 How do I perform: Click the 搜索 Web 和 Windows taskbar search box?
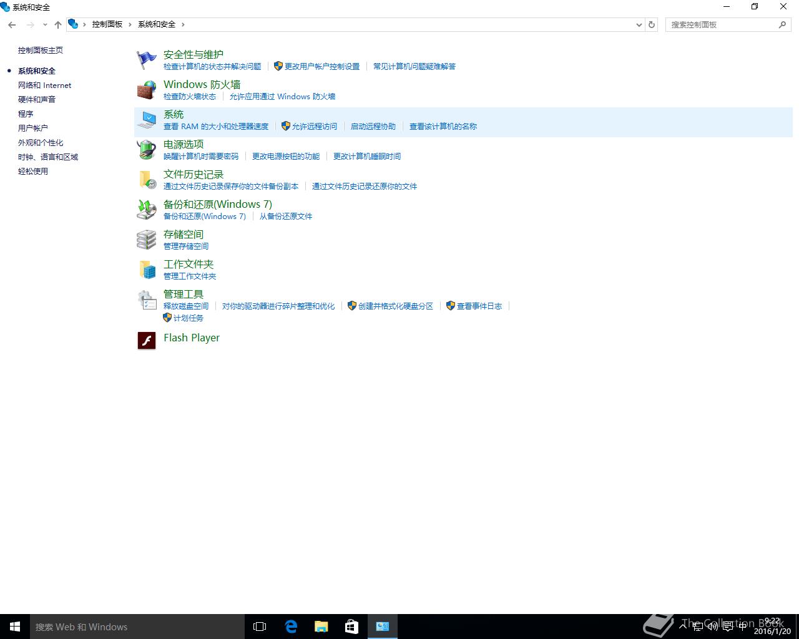click(137, 627)
